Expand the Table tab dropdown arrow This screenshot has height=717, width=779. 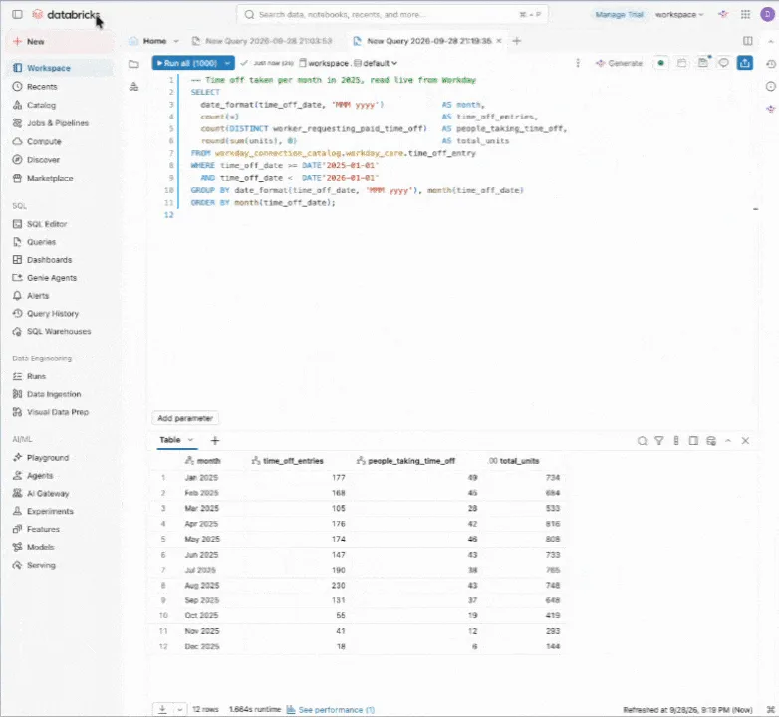point(190,440)
